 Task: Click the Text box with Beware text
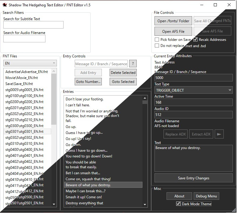pyautogui.click(x=193, y=158)
